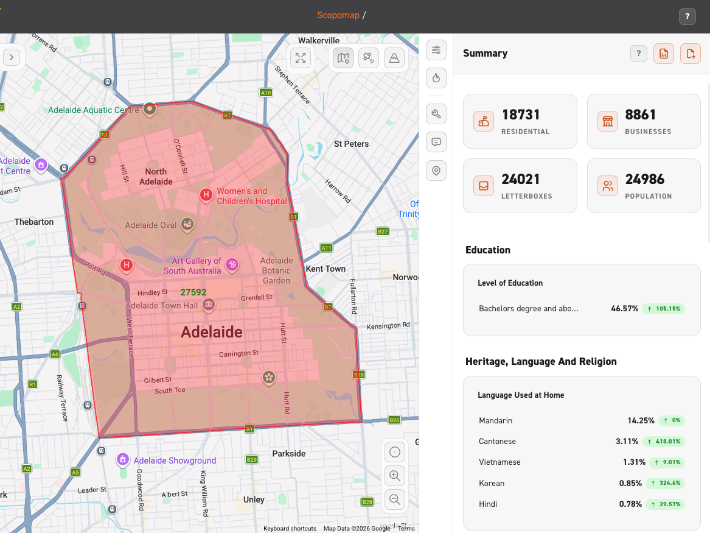Screen dimensions: 710x533
Task: Click the hospital marker near Port Rd
Action: coord(127,266)
